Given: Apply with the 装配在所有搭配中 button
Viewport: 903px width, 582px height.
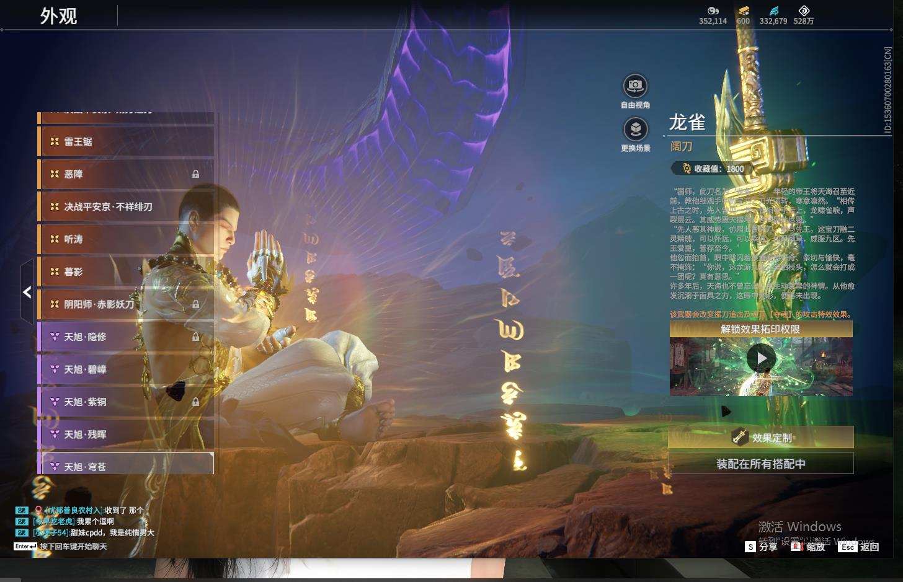Looking at the screenshot, I should tap(761, 464).
